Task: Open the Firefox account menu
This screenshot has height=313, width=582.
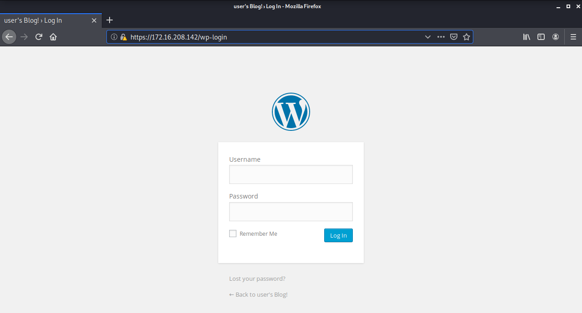Action: pyautogui.click(x=556, y=37)
